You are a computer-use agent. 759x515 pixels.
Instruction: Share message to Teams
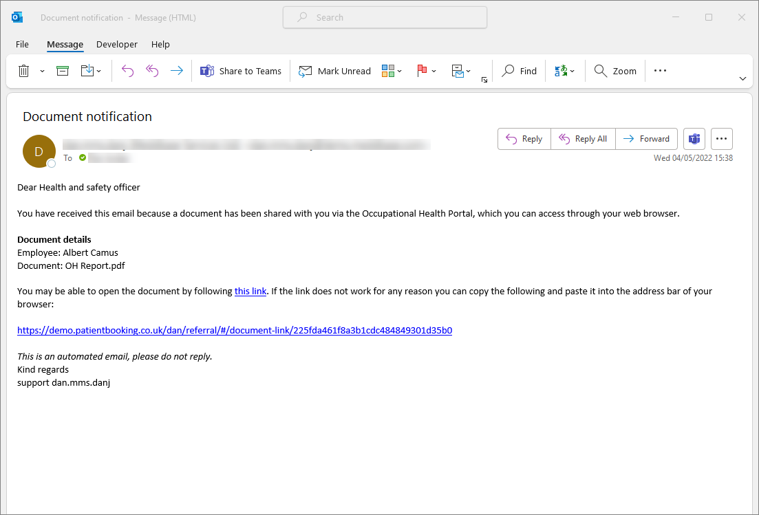tap(241, 71)
